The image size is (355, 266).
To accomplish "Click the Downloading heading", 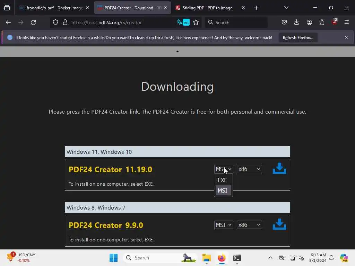I will point(177,87).
